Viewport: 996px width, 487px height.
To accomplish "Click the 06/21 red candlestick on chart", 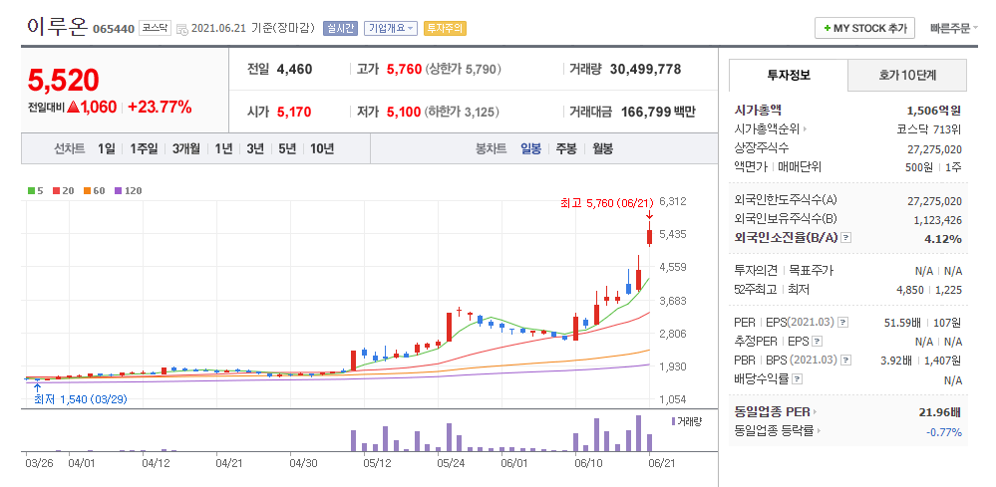I will 650,237.
